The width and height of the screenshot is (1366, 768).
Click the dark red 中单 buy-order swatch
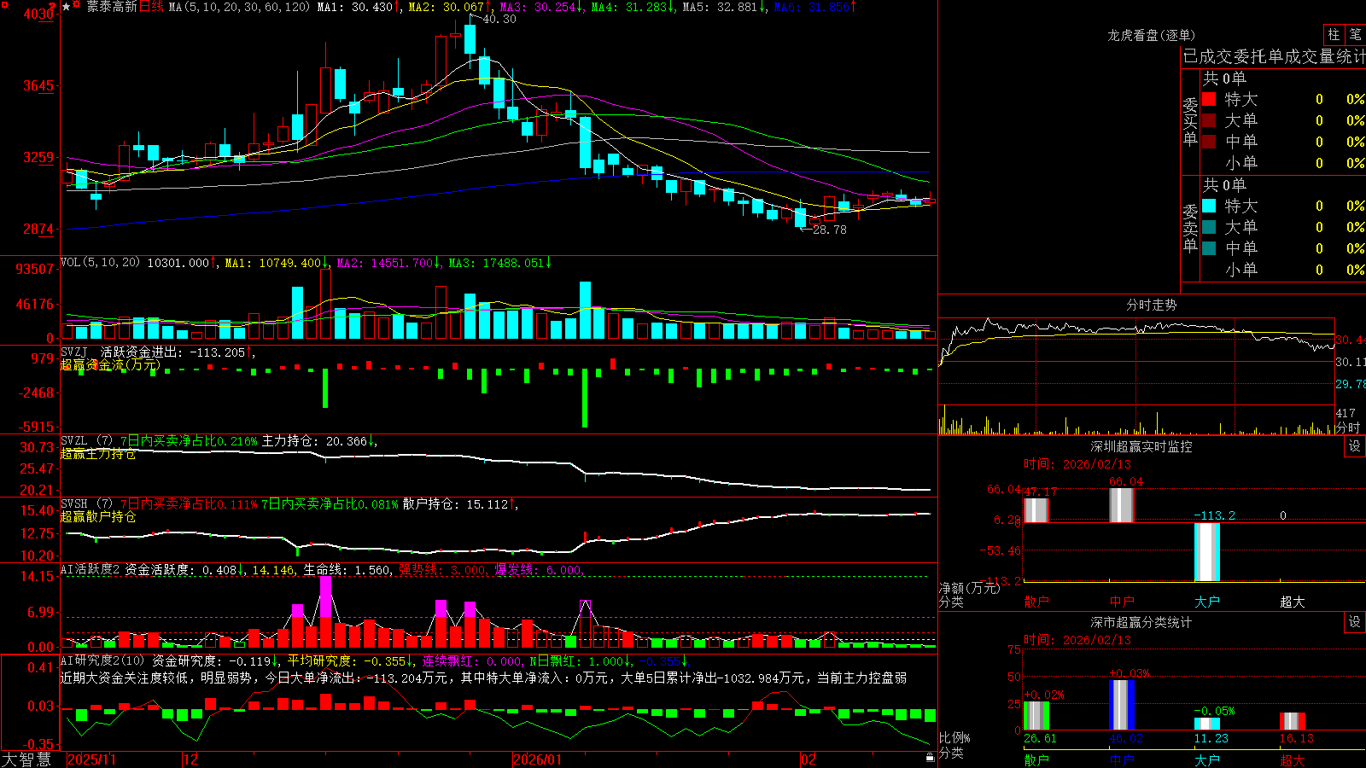pos(1209,142)
